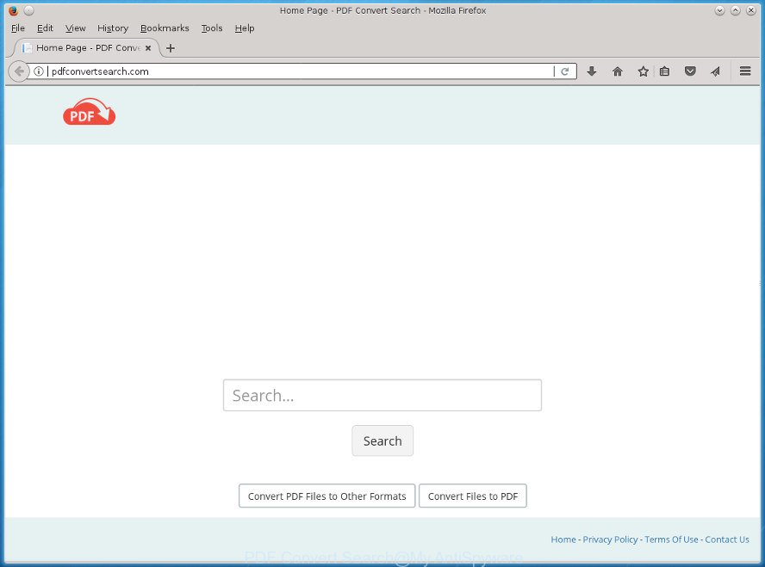765x567 pixels.
Task: Minimize the Firefox window
Action: pos(719,10)
